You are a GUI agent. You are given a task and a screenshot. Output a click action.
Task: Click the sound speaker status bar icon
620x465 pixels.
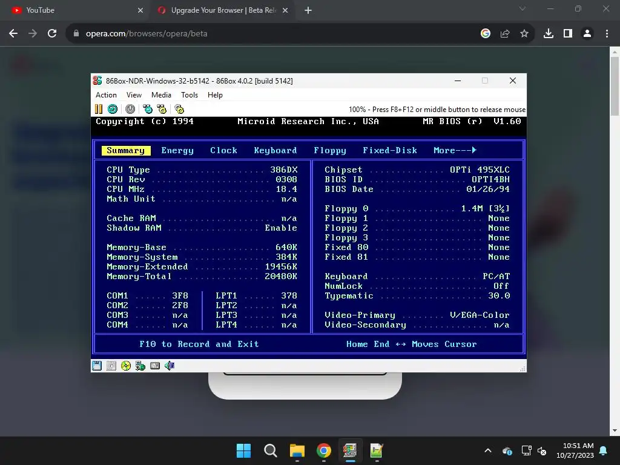(x=170, y=366)
